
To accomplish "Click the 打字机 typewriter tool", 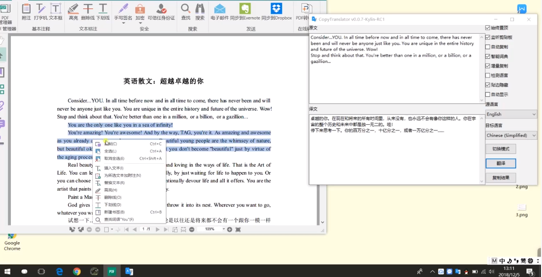I will pos(41,11).
